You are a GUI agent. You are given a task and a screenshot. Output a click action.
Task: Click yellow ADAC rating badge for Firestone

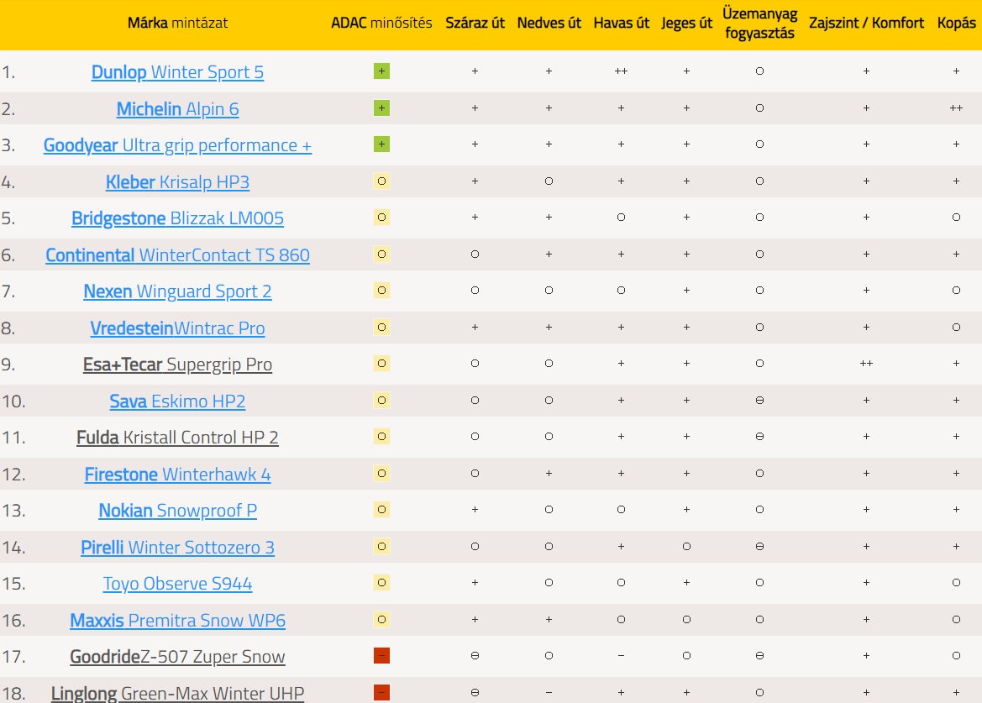point(381,473)
